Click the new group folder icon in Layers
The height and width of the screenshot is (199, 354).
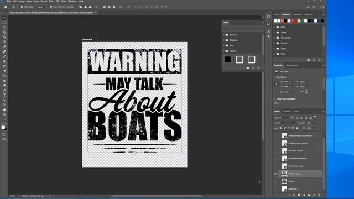point(309,195)
